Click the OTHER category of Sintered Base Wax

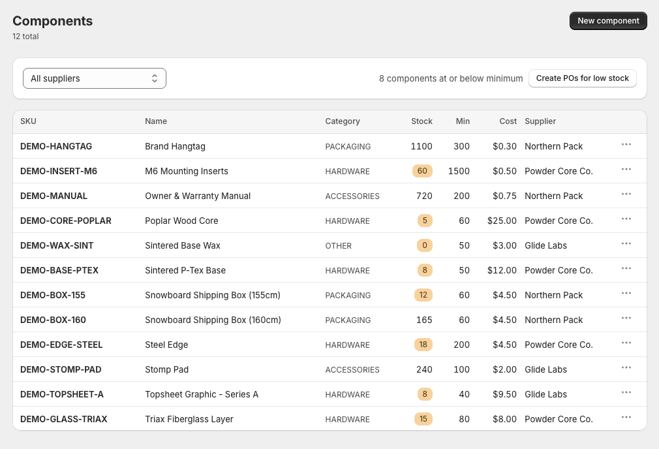[x=339, y=245]
